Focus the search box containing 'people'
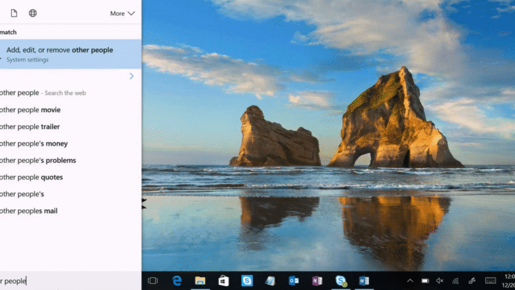 (x=71, y=281)
